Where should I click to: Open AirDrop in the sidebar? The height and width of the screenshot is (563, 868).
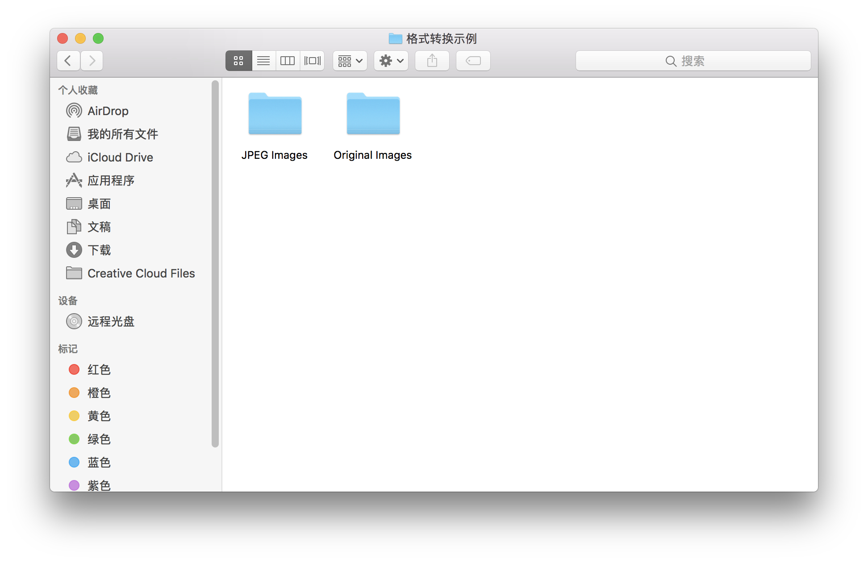click(x=108, y=111)
